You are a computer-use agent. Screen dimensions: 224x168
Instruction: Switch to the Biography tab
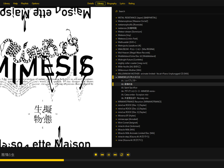click(112, 3)
